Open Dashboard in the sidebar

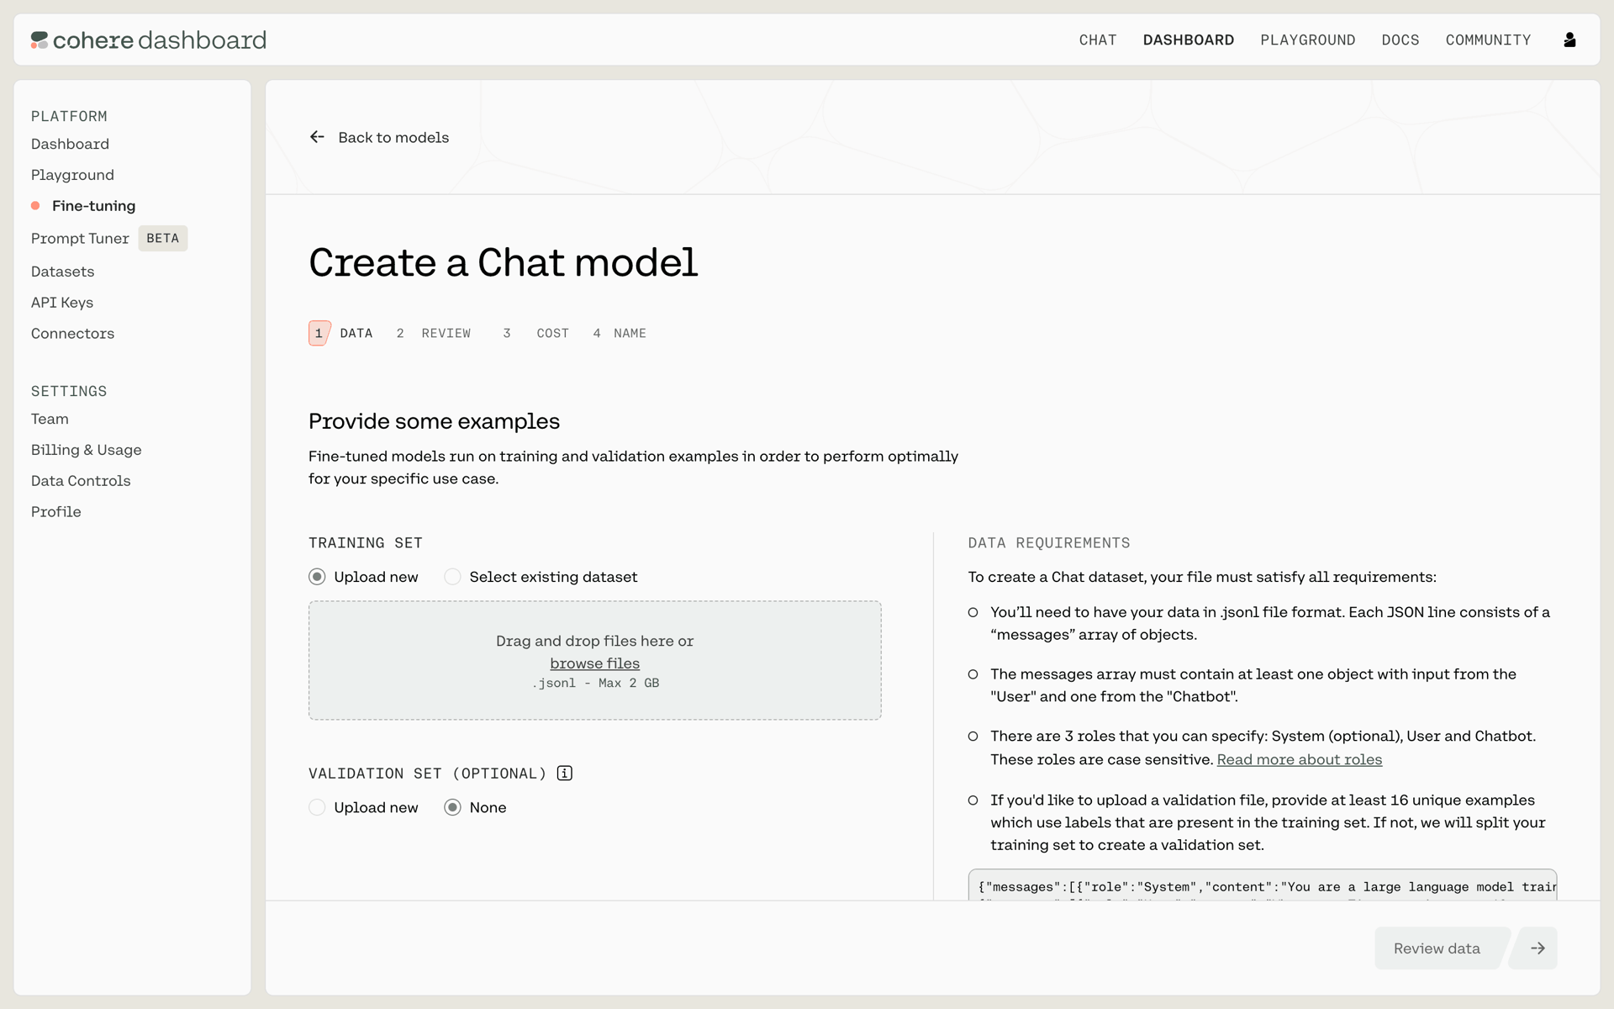[x=70, y=144]
